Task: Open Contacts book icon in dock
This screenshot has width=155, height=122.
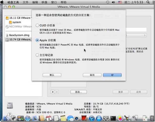Action: [x=42, y=118]
